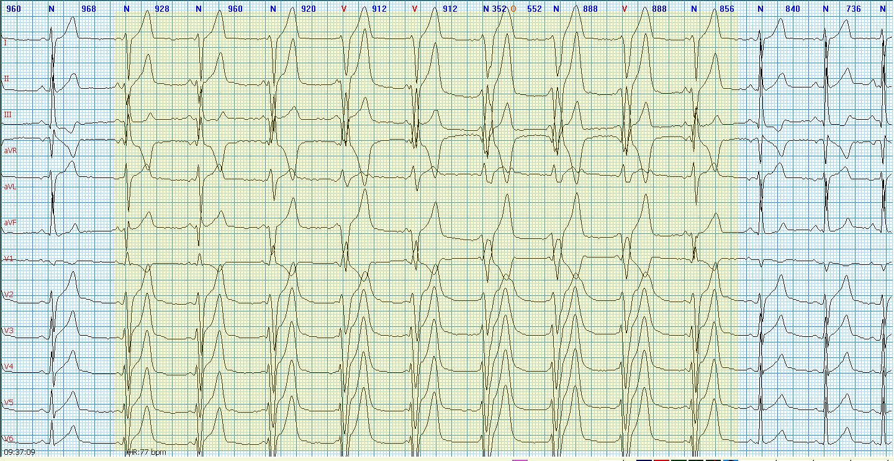Select the V6 lead label
Image resolution: width=894 pixels, height=461 pixels.
click(8, 438)
